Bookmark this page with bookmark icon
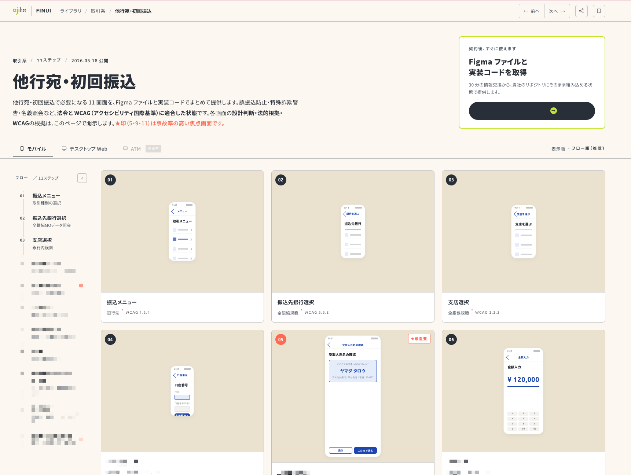This screenshot has height=475, width=631. 599,11
